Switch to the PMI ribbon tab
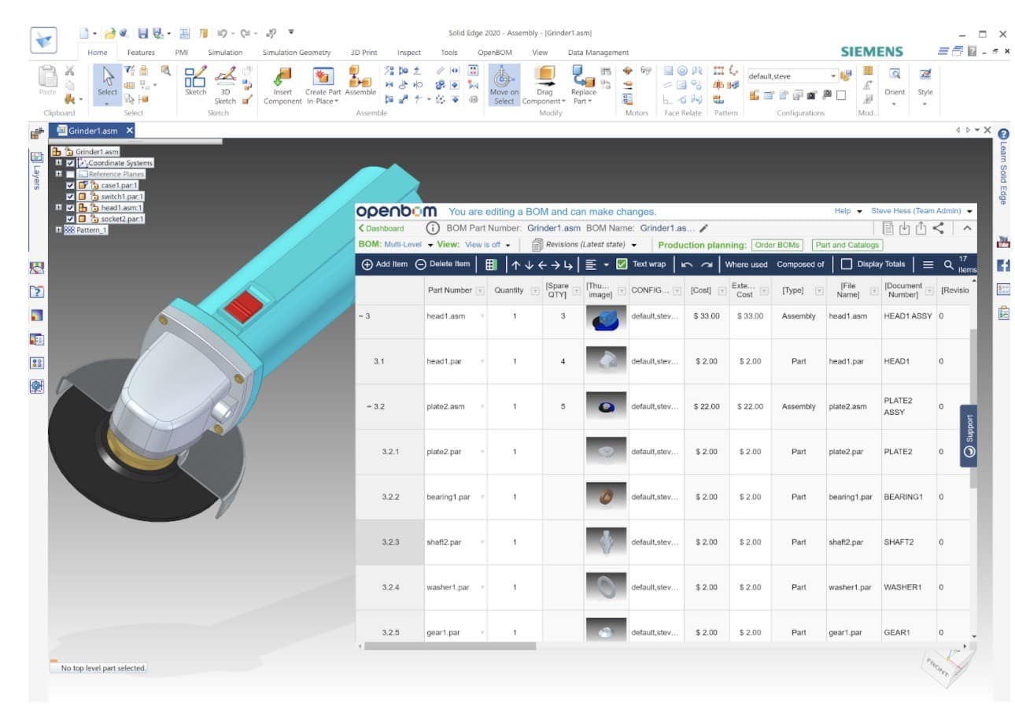 point(182,53)
